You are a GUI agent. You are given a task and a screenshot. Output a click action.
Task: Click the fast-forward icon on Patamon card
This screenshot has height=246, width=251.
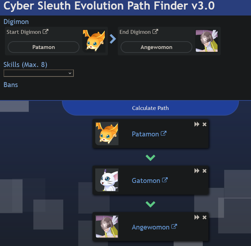pyautogui.click(x=197, y=124)
